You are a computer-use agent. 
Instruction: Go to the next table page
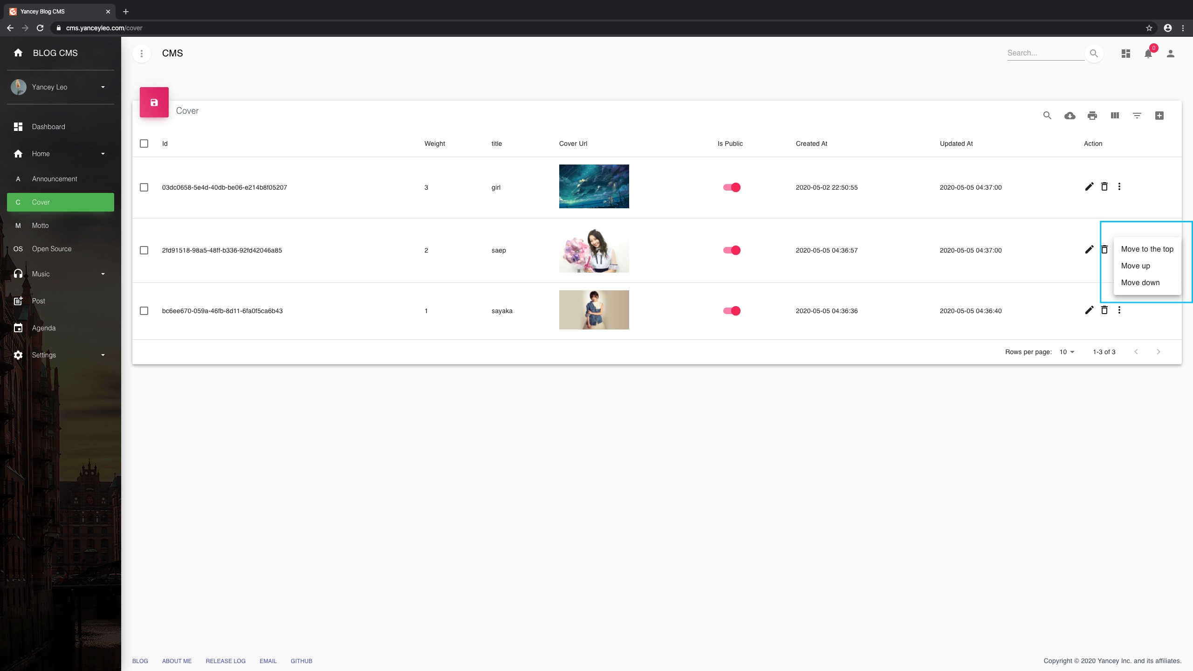pyautogui.click(x=1159, y=352)
